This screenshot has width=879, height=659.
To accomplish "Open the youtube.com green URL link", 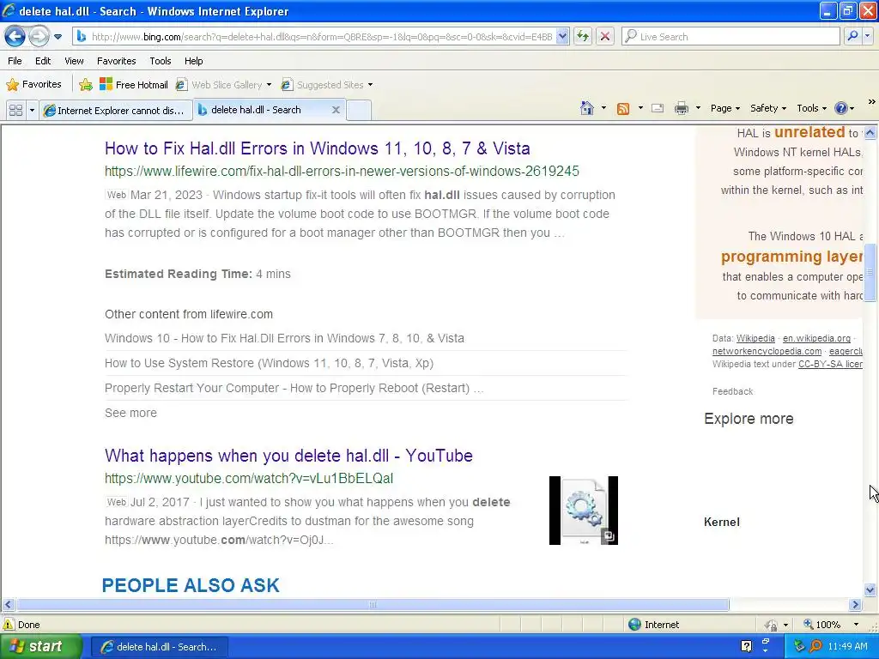I will coord(249,478).
